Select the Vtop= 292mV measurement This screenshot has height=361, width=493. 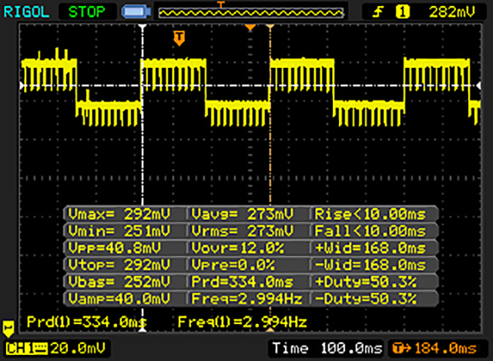[119, 265]
